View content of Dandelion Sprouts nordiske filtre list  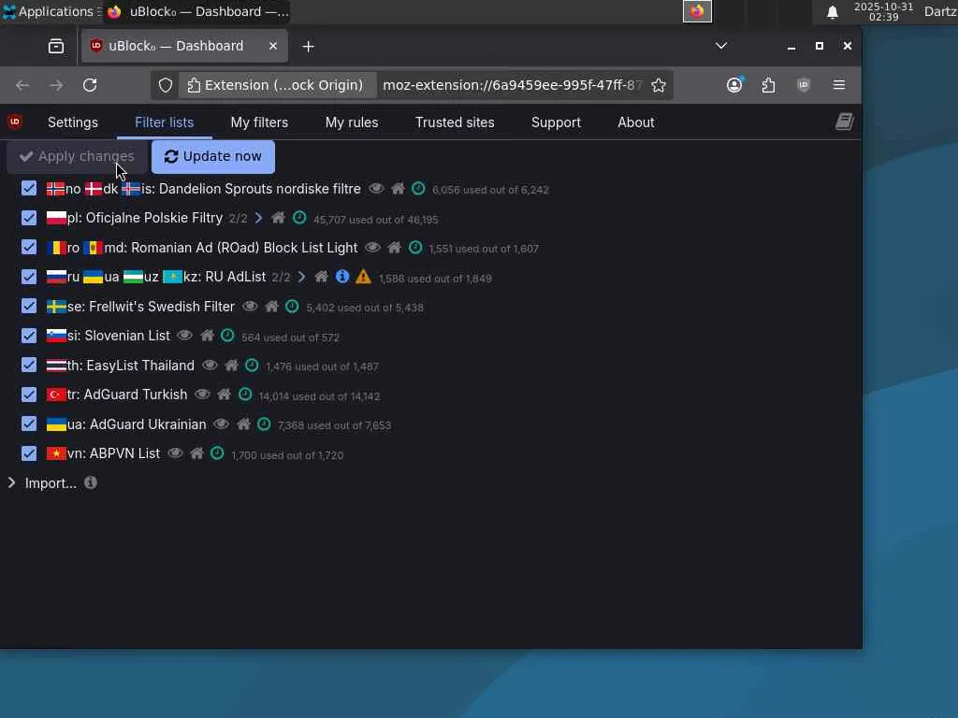click(376, 189)
